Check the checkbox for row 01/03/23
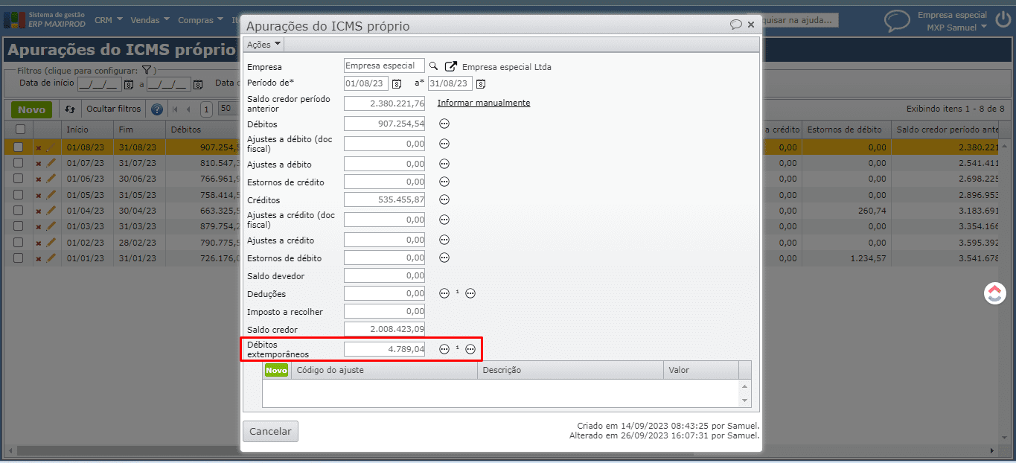The image size is (1016, 463). pyautogui.click(x=19, y=226)
